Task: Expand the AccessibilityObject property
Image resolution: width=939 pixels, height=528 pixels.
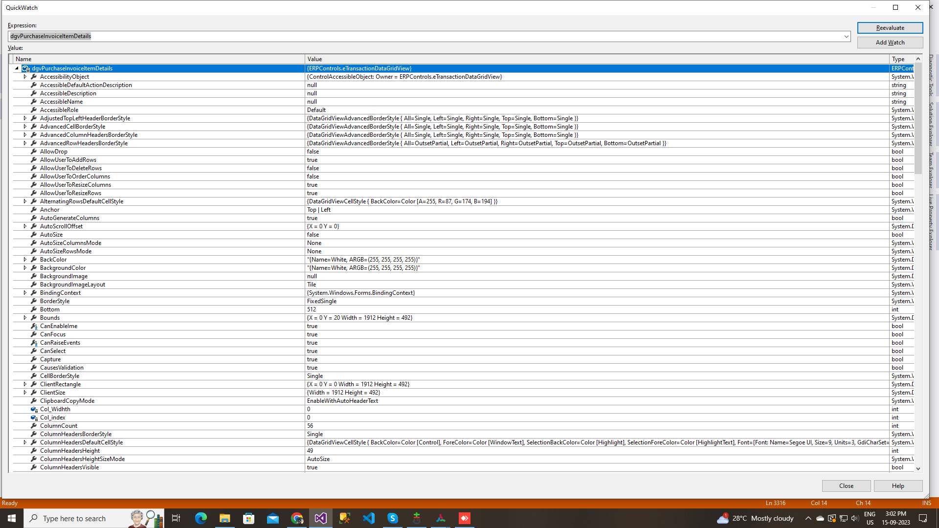Action: [25, 77]
